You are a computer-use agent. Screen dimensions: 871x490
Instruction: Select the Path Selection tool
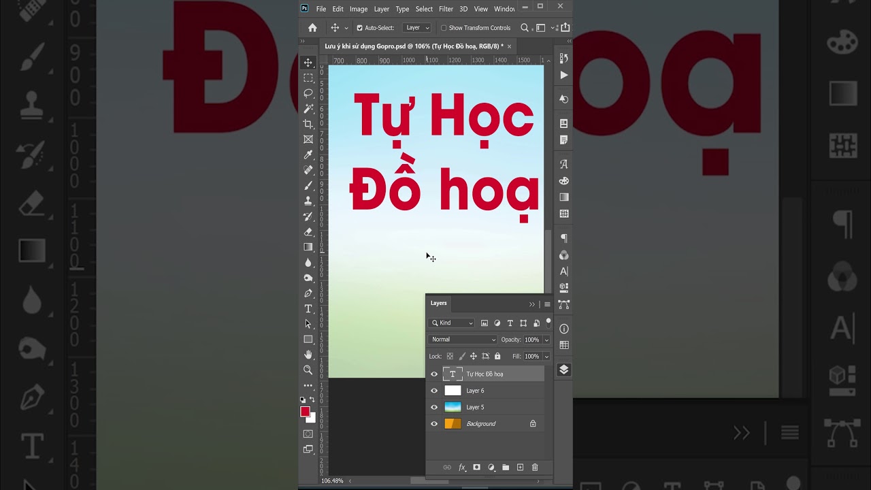[308, 324]
